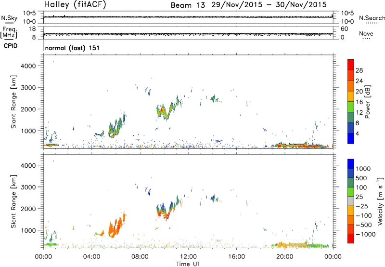Click the 'N.Sky' legend label
385x267 pixels.
pyautogui.click(x=9, y=18)
